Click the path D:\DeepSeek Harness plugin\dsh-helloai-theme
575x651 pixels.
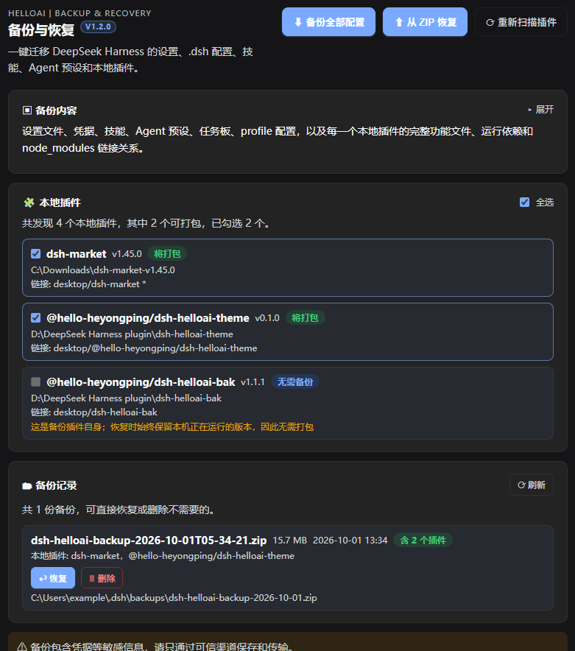(x=132, y=334)
